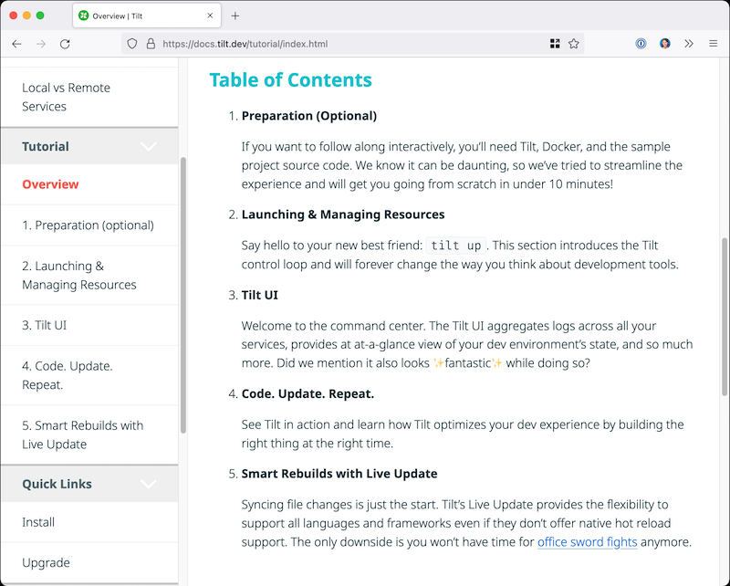Click the browser forward arrow
The height and width of the screenshot is (586, 730).
(41, 44)
